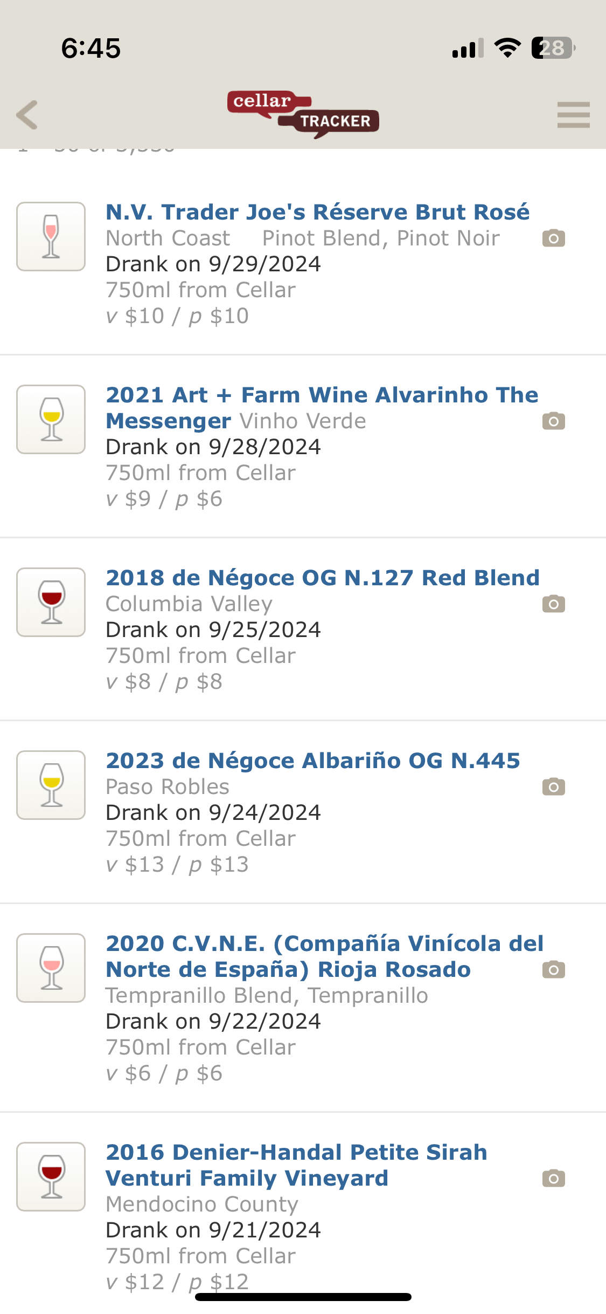Open the hamburger menu
606x1314 pixels.
click(573, 115)
